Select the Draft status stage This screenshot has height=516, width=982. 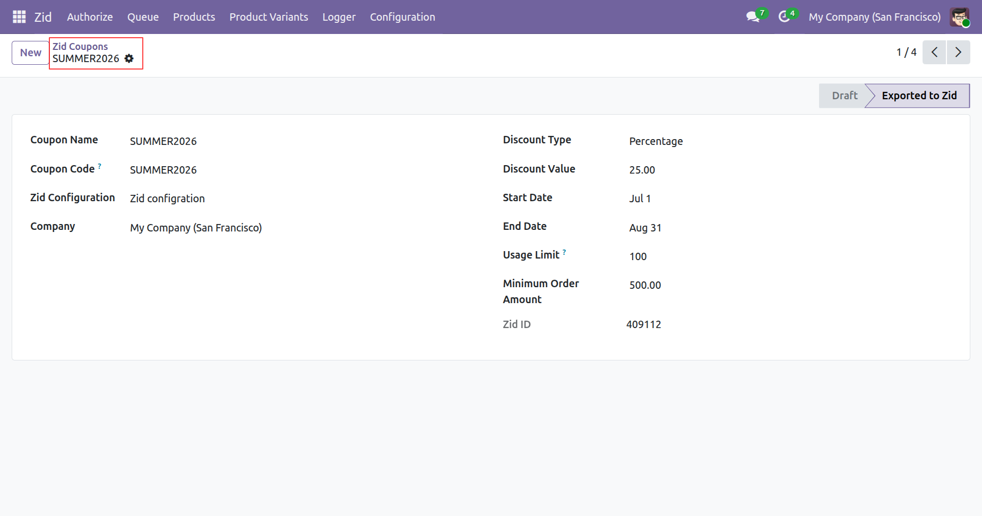pyautogui.click(x=845, y=96)
